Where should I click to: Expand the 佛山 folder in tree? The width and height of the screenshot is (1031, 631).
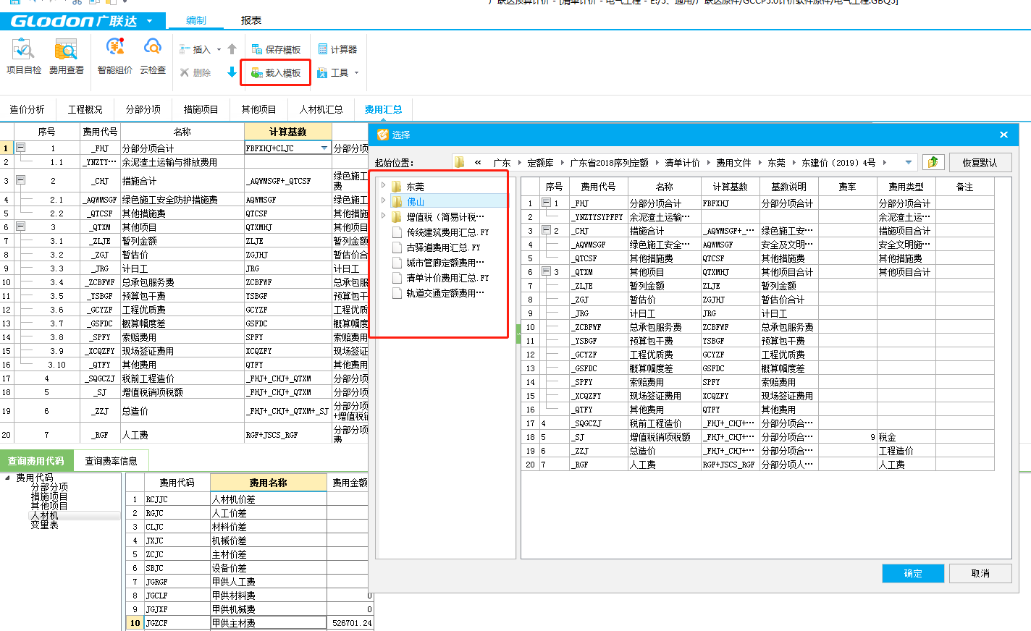(x=383, y=201)
